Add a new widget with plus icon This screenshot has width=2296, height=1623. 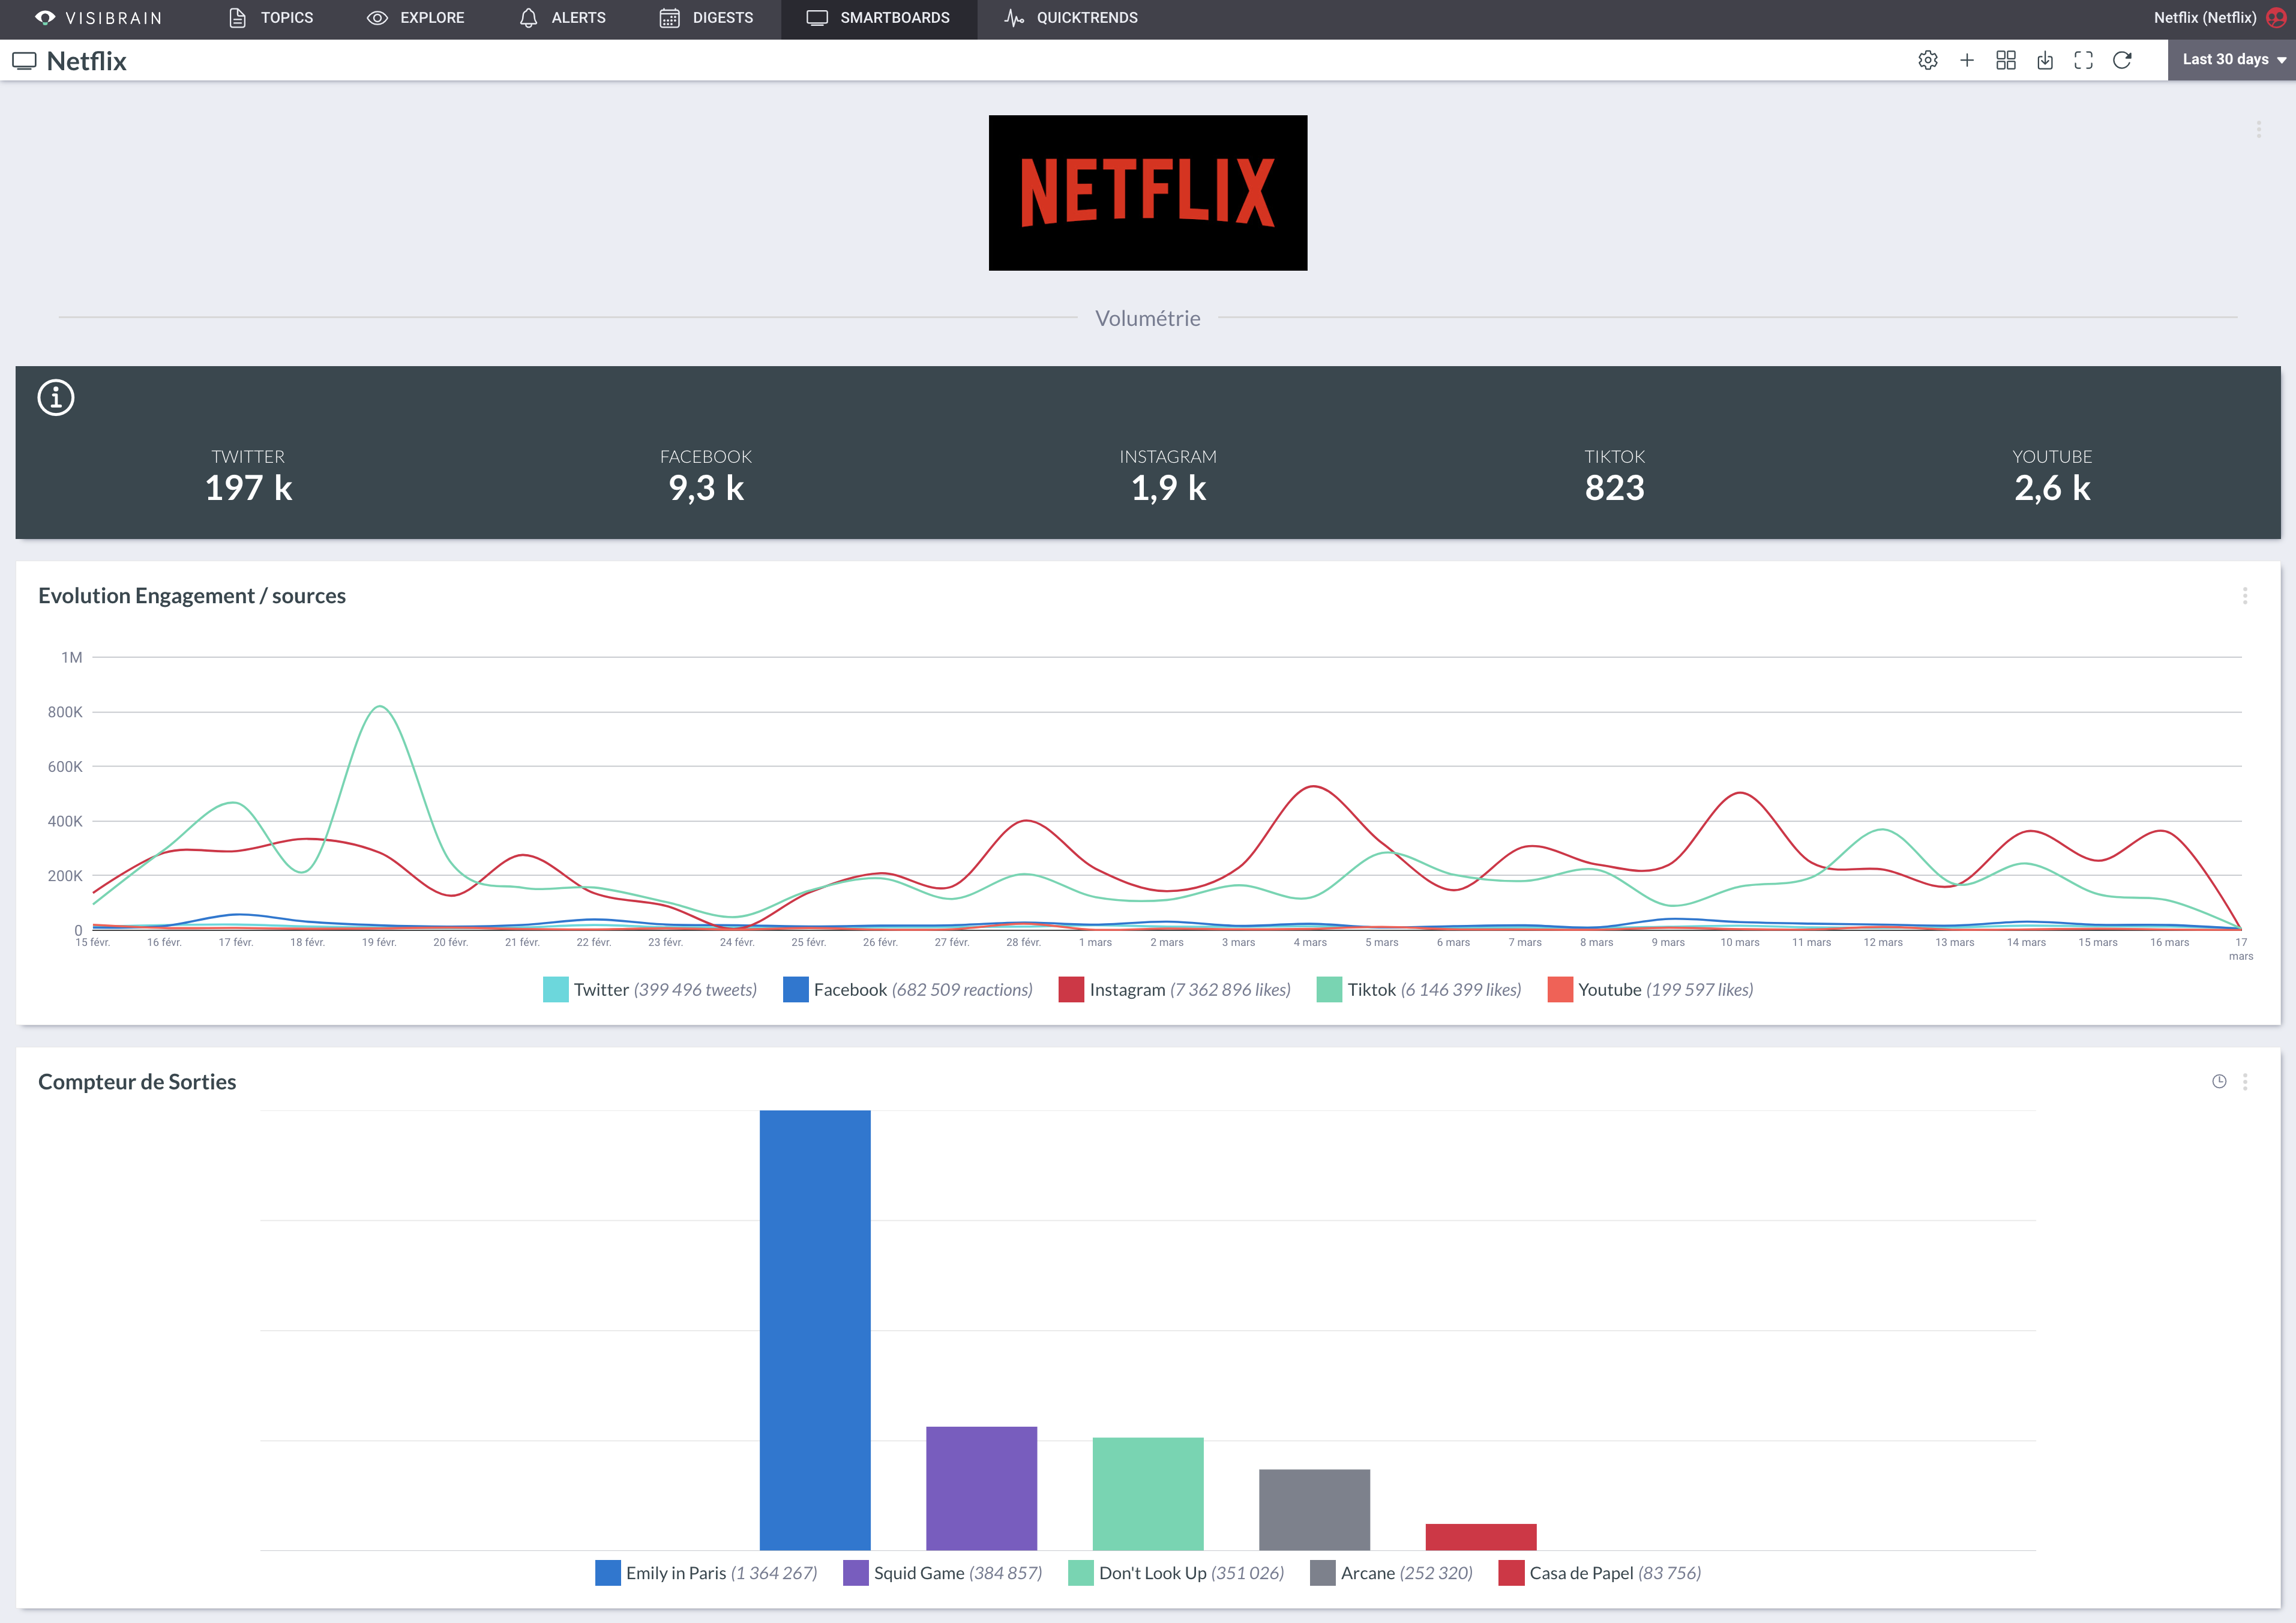point(1967,60)
